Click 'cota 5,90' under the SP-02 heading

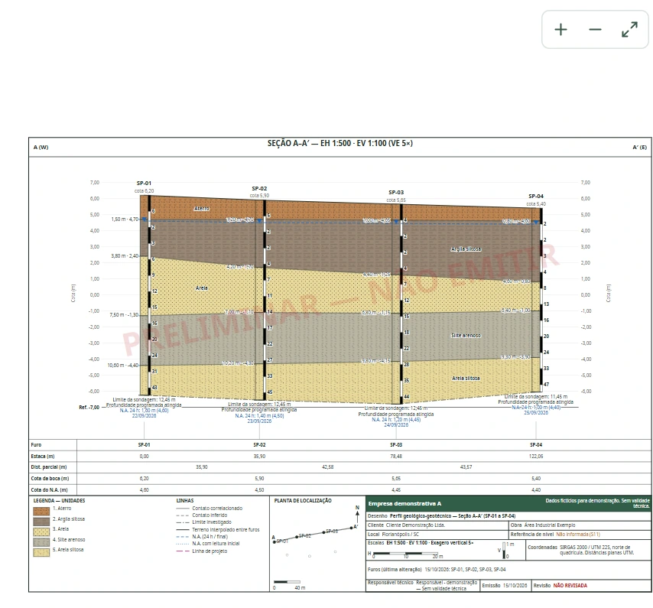259,196
